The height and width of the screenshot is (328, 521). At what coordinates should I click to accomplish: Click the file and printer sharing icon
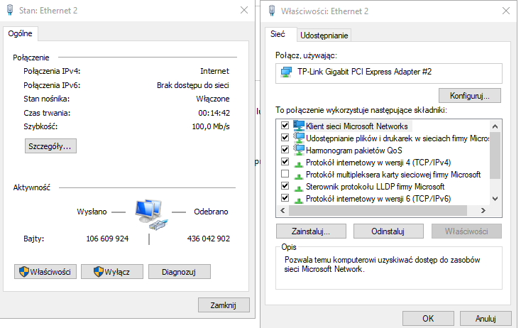click(298, 138)
